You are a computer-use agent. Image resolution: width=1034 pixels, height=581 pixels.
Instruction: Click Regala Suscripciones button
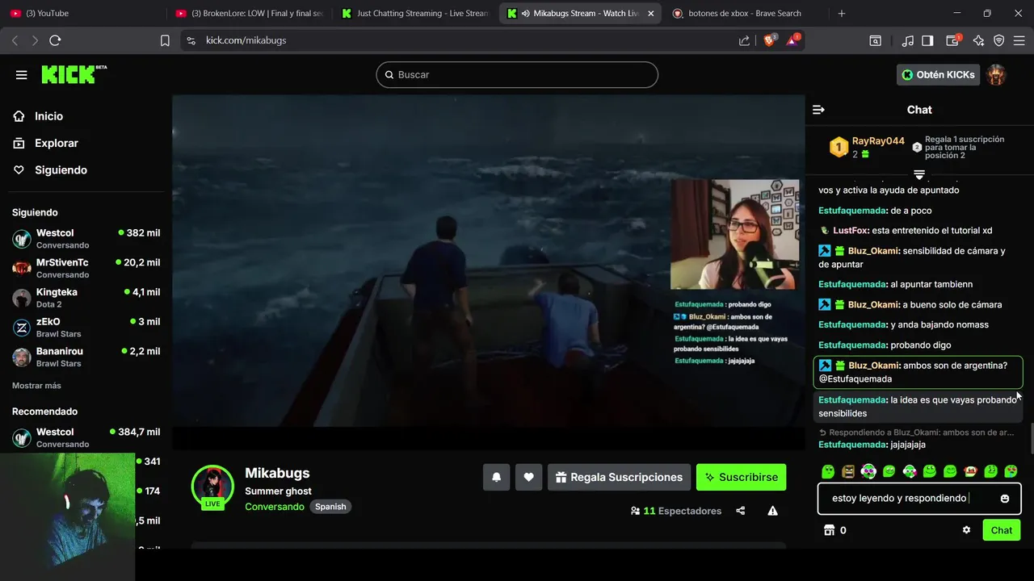619,477
